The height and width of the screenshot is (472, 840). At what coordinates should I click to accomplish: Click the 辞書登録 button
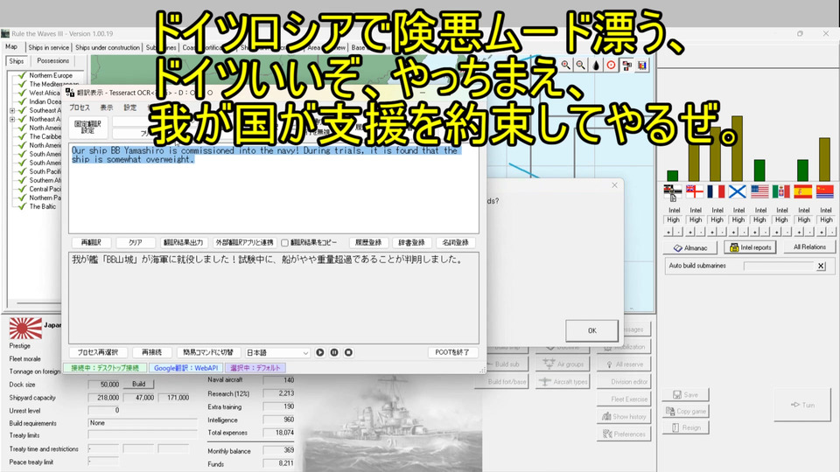(411, 243)
